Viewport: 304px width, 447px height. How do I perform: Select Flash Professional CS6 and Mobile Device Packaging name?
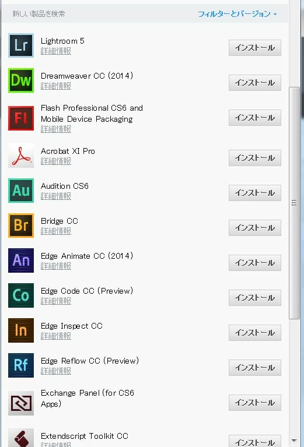(x=92, y=114)
